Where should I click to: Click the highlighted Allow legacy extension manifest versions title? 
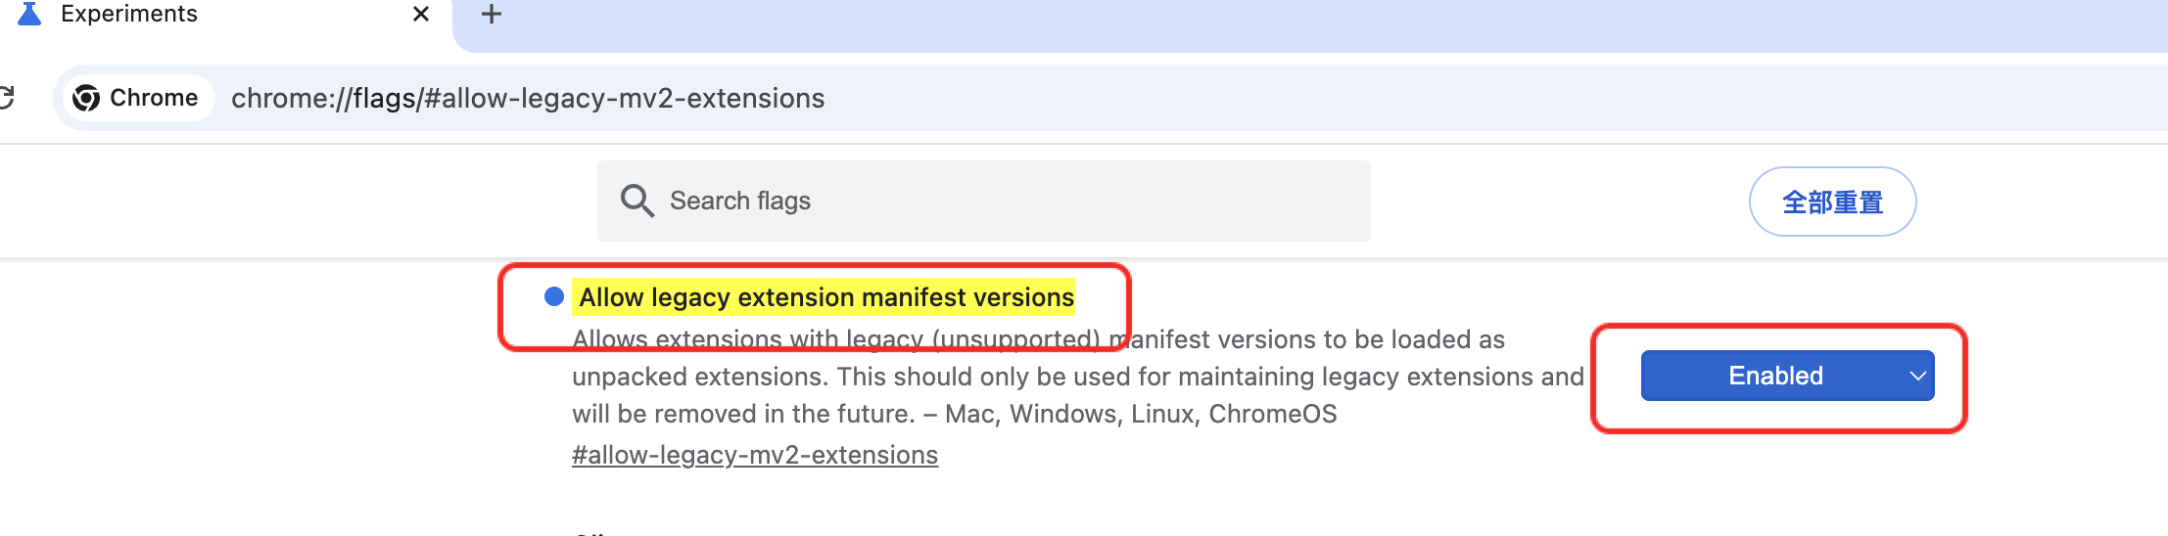click(826, 297)
